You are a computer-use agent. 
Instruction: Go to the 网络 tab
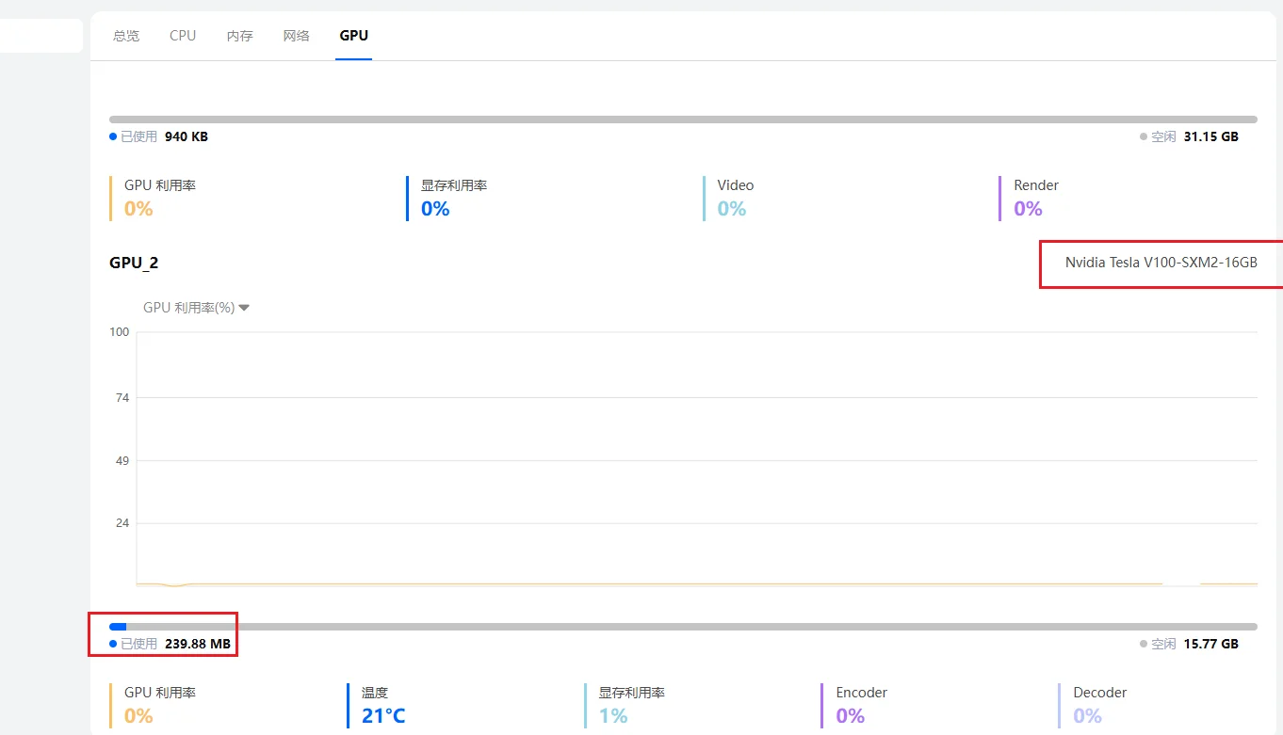point(296,36)
